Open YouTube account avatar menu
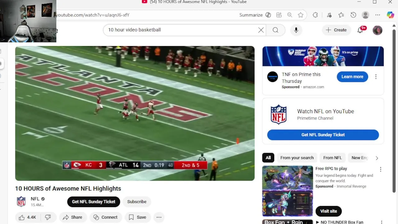Image resolution: width=398 pixels, height=224 pixels. (x=377, y=30)
